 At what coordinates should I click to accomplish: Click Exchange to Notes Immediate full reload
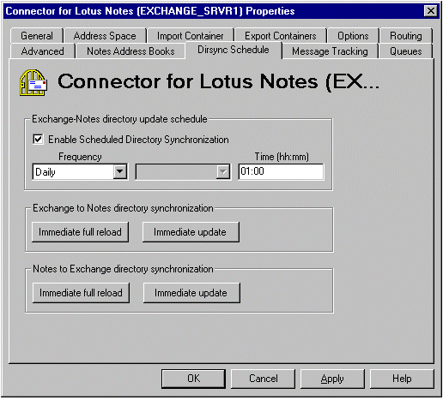80,232
